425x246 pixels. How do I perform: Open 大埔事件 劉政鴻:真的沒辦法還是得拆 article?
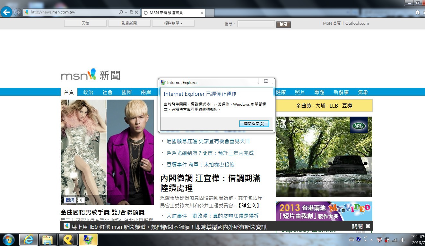(212, 216)
